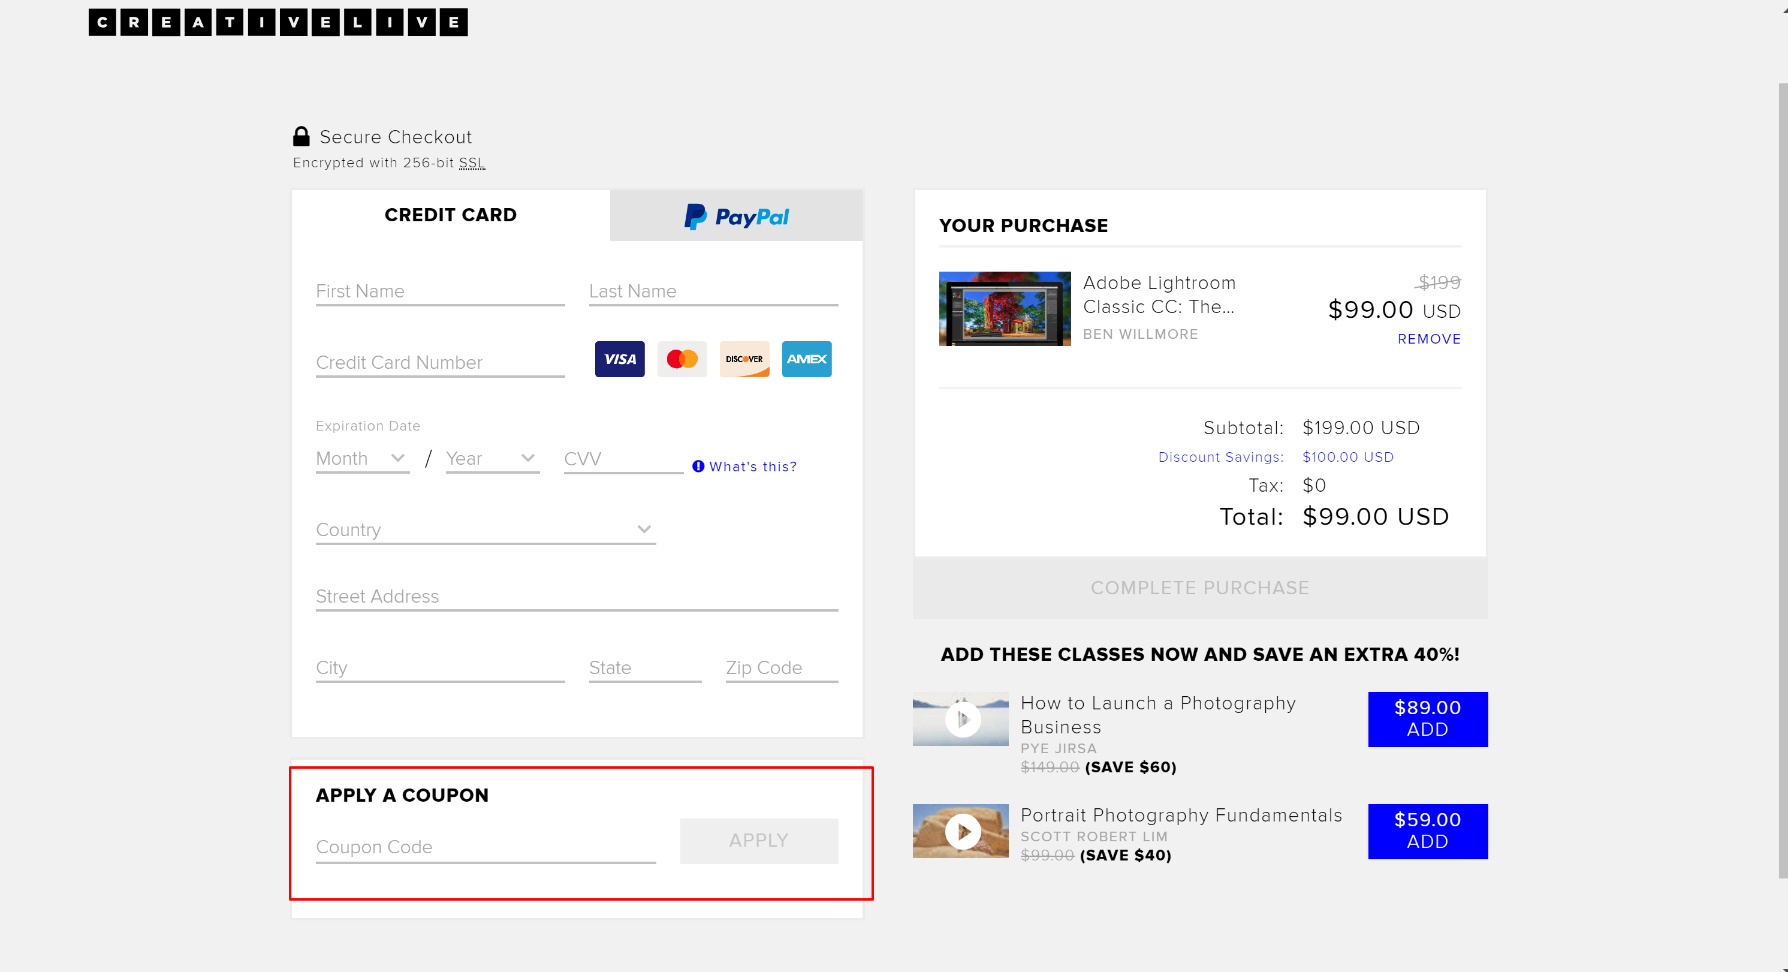Viewport: 1788px width, 972px height.
Task: Focus the State field
Action: coord(645,668)
